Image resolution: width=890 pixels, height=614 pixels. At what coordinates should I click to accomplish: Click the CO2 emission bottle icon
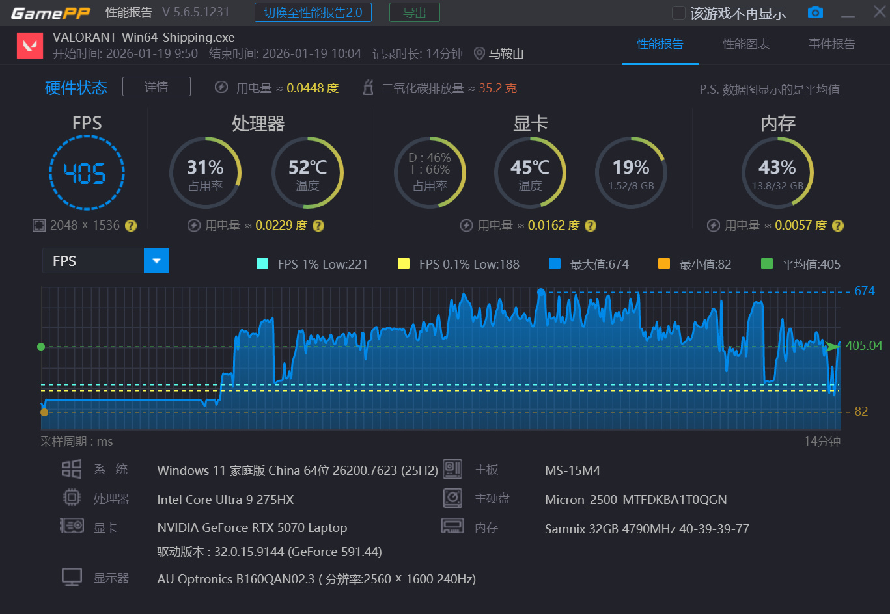point(368,87)
